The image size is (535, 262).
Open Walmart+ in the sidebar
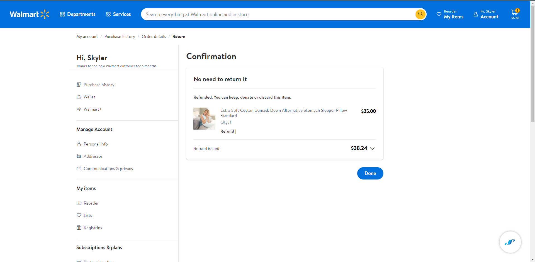click(x=93, y=109)
